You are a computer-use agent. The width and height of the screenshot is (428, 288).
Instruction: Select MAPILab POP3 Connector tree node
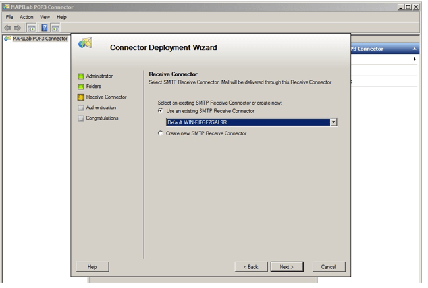tap(40, 39)
